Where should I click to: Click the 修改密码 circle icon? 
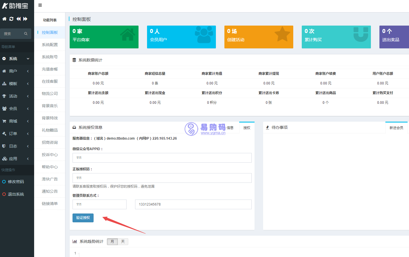coord(4,182)
